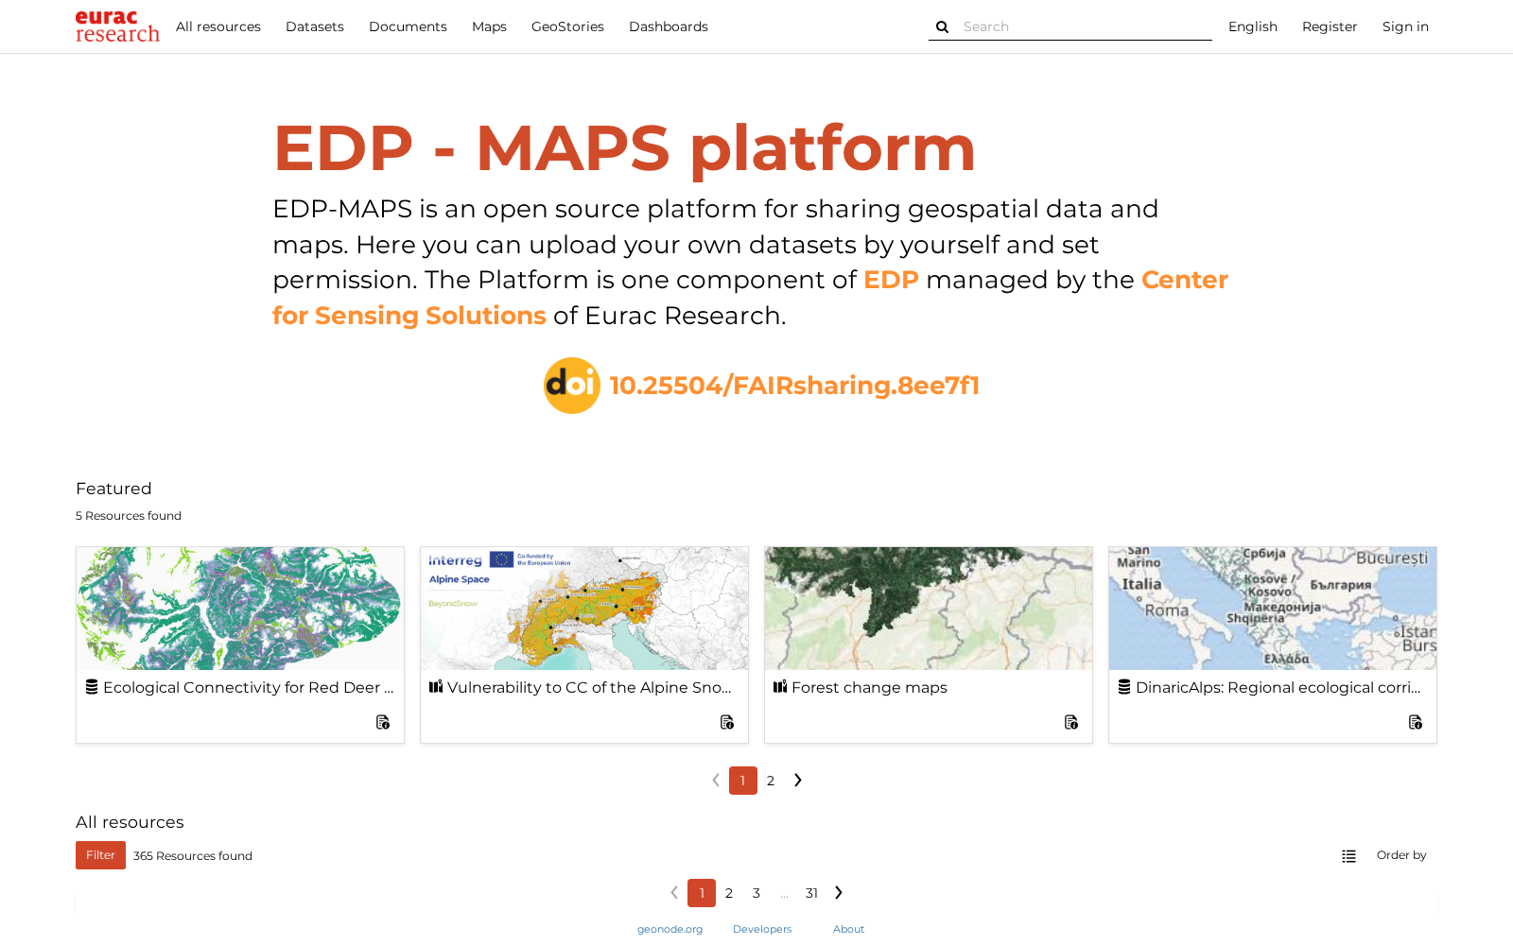Go to Dashboards section
Viewport: 1513px width, 945px height.
pyautogui.click(x=669, y=26)
